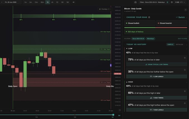Choose the Closed bullish bias
This screenshot has height=119, width=189.
tap(140, 23)
